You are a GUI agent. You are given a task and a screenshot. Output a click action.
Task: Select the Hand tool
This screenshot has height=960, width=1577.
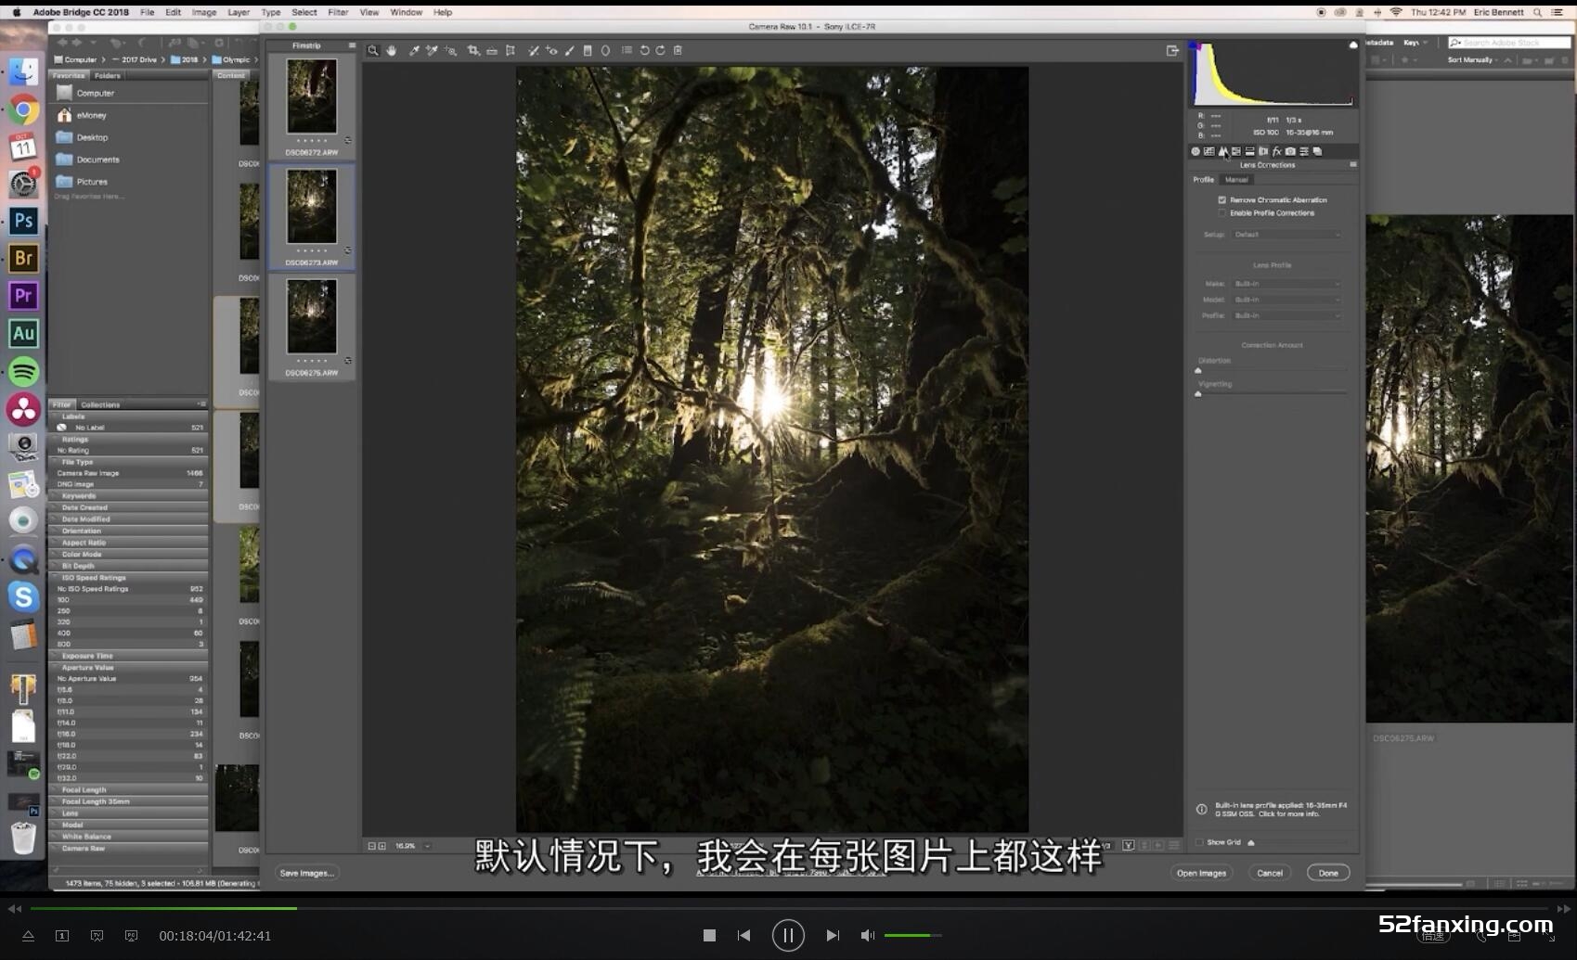pyautogui.click(x=392, y=51)
